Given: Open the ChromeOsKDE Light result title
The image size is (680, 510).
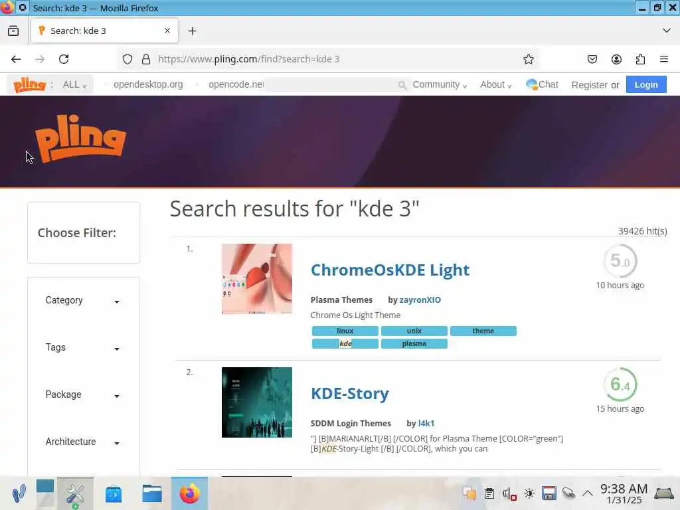Looking at the screenshot, I should coord(390,270).
